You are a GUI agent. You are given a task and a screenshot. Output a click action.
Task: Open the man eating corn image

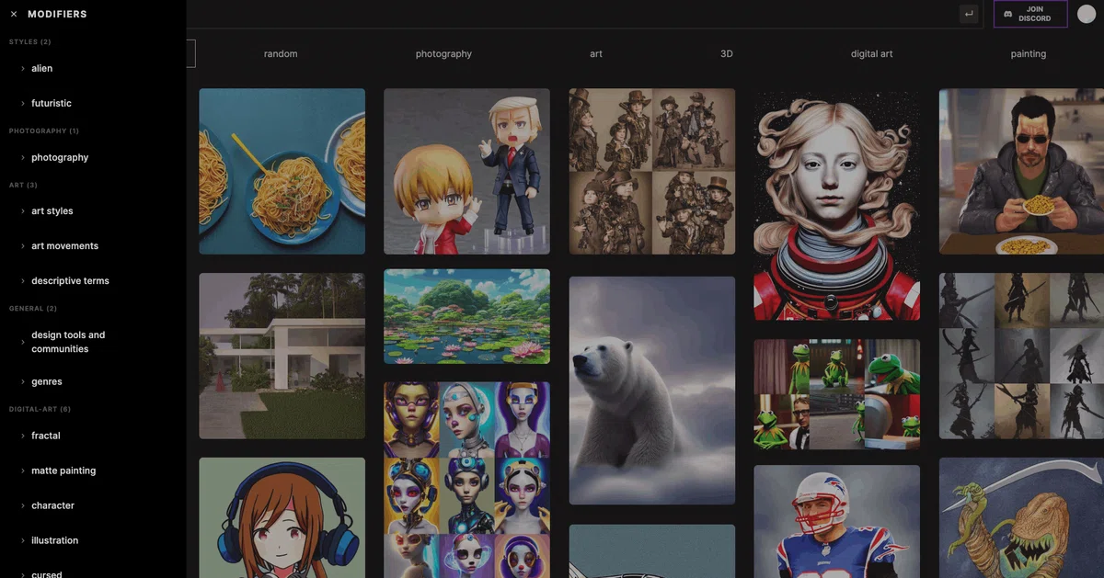(x=1021, y=171)
